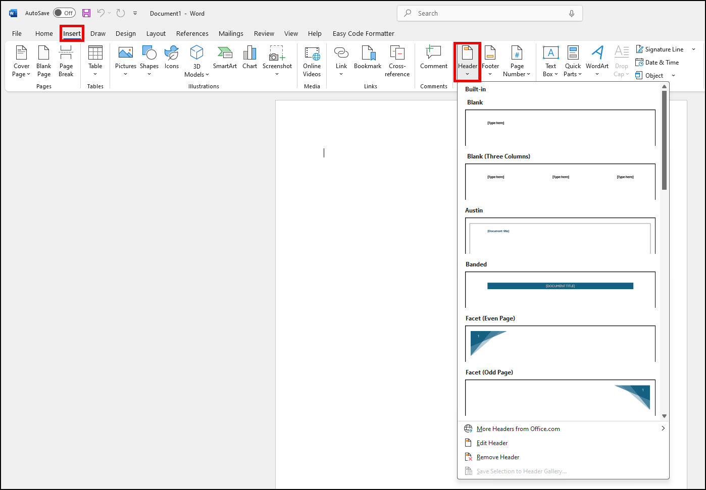Viewport: 706px width, 490px height.
Task: Toggle AutoSave on
Action: 64,13
